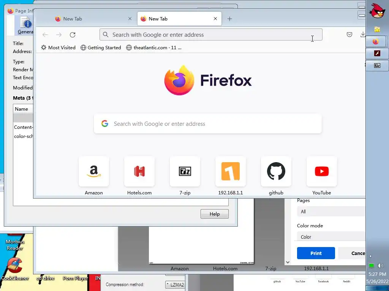Open the Angry Birds start button
The height and width of the screenshot is (291, 389).
(x=377, y=11)
